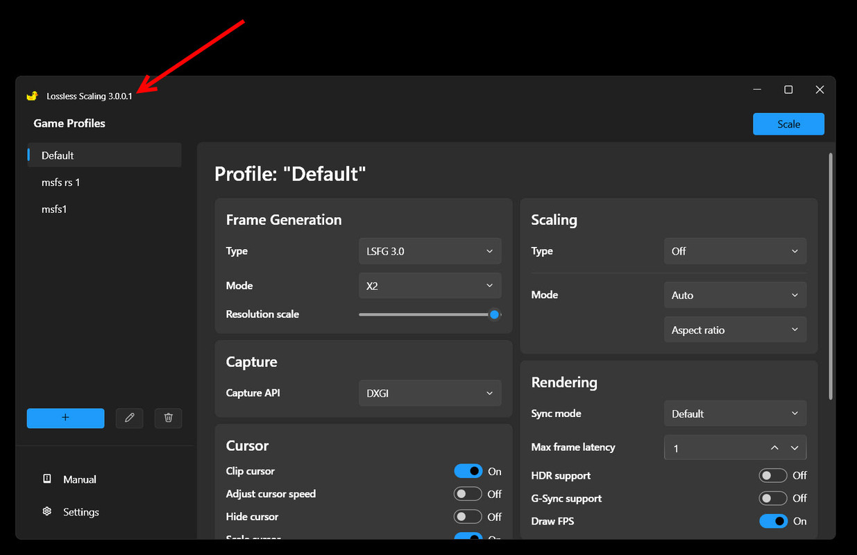Click the Rendering section title
The width and height of the screenshot is (857, 555).
click(x=564, y=382)
